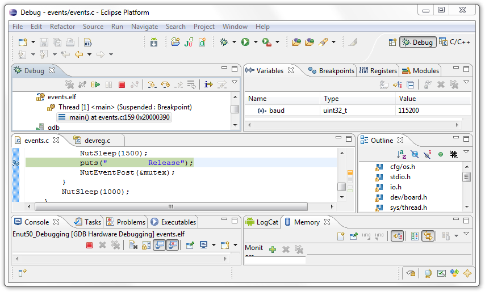Switch to the C/C++ perspective button
Screen dimensions: 485x292
(455, 43)
